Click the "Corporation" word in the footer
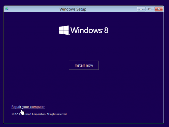Viewport: 169px width, 127px height. click(40, 114)
